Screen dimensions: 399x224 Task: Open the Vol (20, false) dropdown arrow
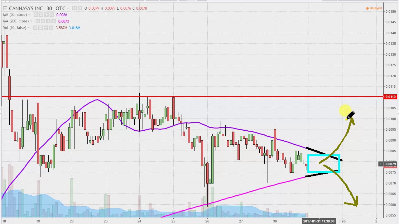click(x=29, y=28)
